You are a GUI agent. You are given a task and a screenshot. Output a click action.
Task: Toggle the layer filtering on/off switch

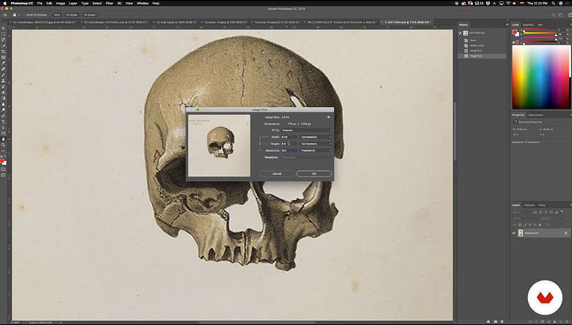(x=562, y=211)
